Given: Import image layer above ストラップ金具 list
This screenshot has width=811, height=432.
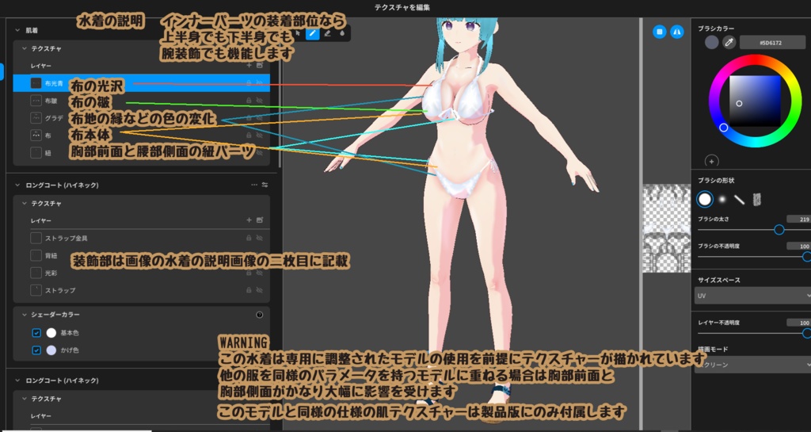Looking at the screenshot, I should coord(260,220).
